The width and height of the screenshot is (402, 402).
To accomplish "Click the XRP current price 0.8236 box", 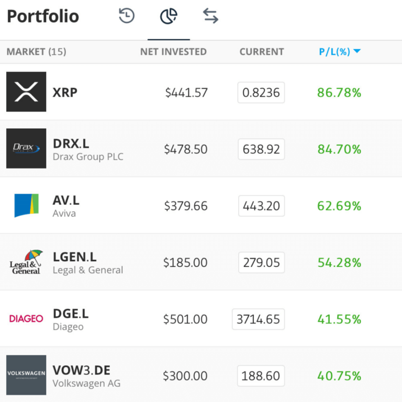I will [261, 93].
